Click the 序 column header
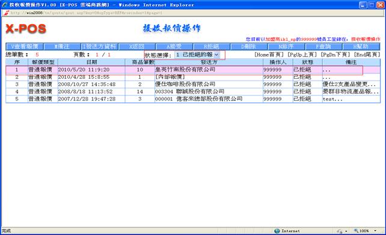386x235 pixels. click(17, 63)
